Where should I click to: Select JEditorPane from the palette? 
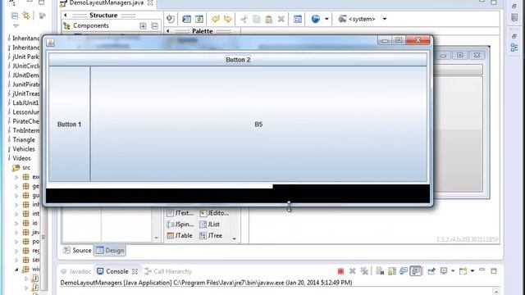[214, 213]
